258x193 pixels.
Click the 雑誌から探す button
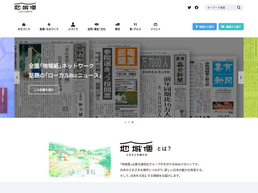pyautogui.click(x=231, y=26)
